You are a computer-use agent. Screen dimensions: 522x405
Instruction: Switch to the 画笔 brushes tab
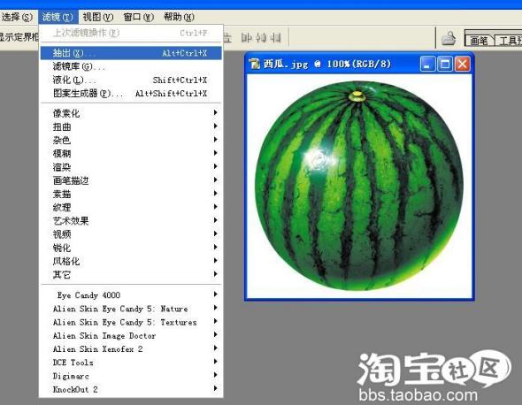coord(479,40)
